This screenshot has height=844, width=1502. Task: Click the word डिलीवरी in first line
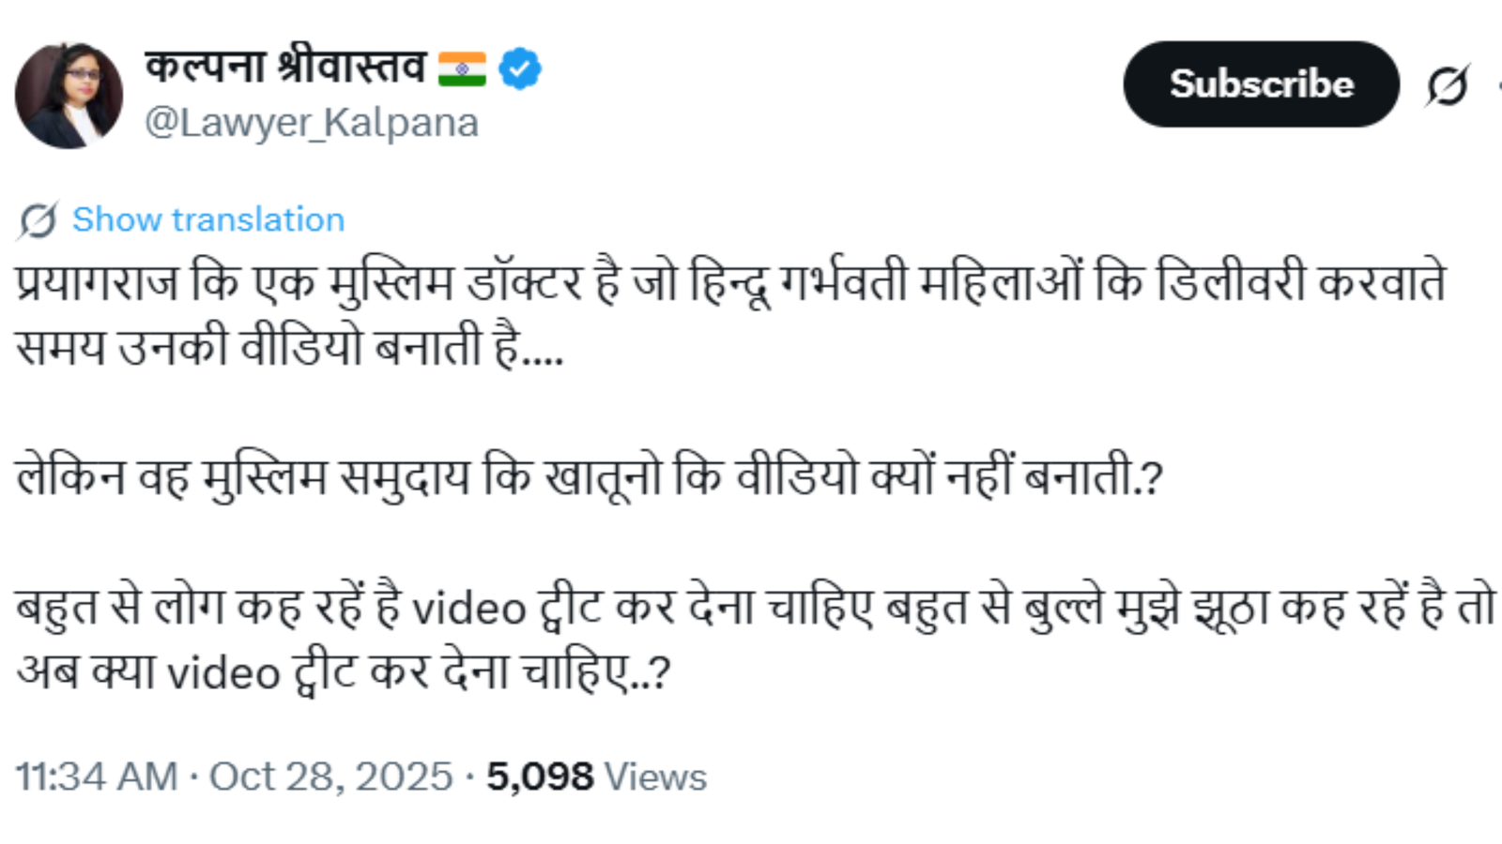tap(1230, 283)
